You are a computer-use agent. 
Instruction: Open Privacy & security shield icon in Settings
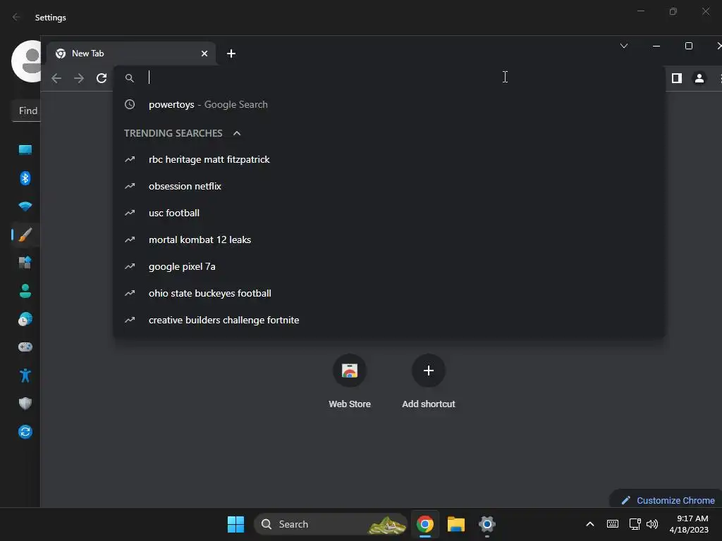(25, 404)
